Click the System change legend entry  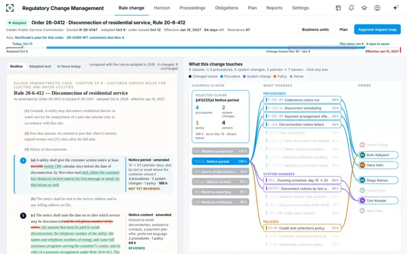click(x=257, y=77)
